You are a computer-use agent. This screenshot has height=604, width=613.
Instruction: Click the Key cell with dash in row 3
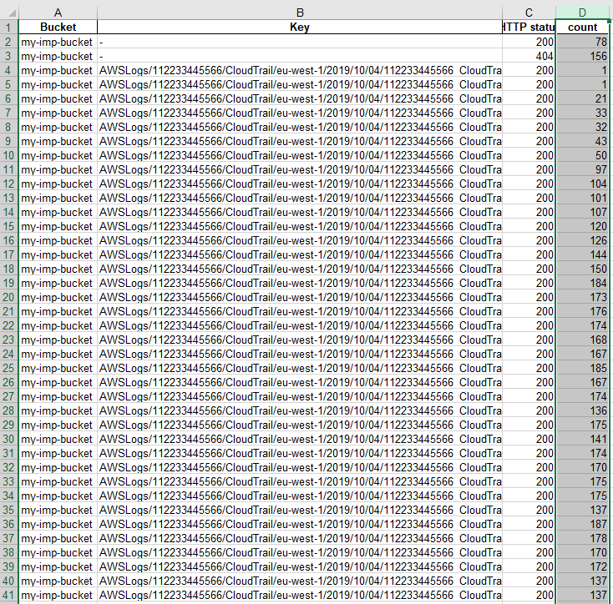pyautogui.click(x=300, y=56)
